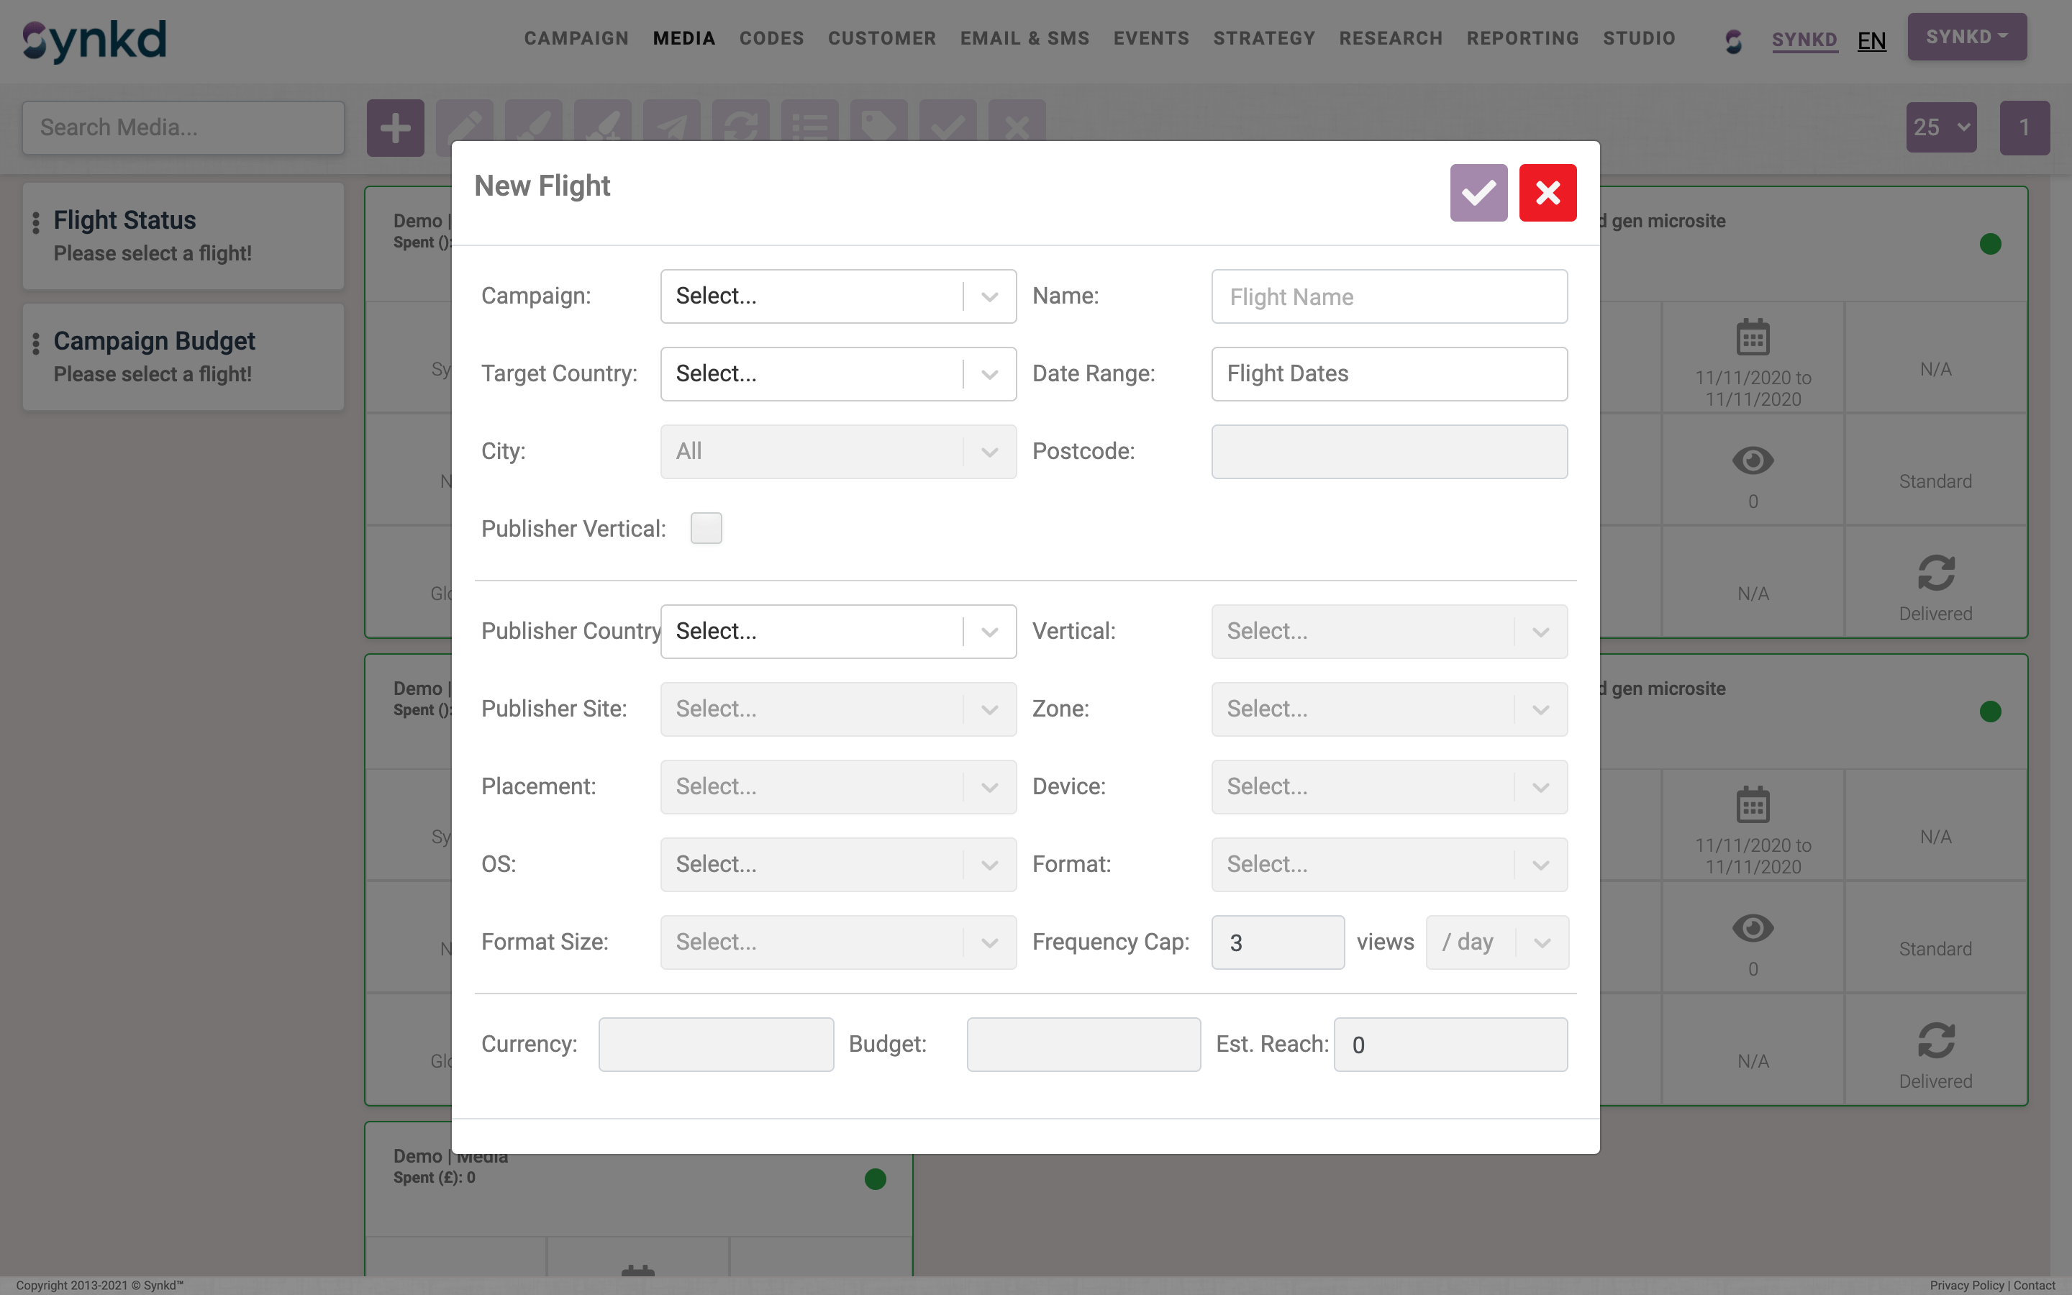Open the page size 25 dropdown
The height and width of the screenshot is (1295, 2072).
pyautogui.click(x=1940, y=127)
